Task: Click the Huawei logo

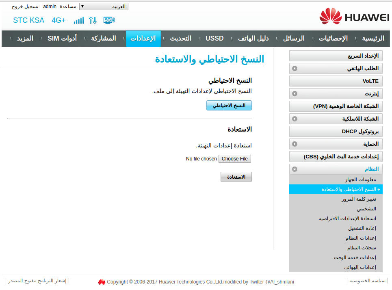Action: tap(354, 17)
